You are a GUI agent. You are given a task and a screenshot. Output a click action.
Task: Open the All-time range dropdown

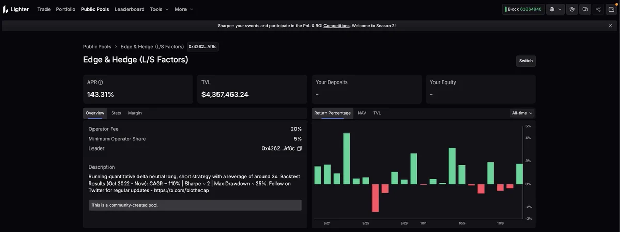(522, 113)
